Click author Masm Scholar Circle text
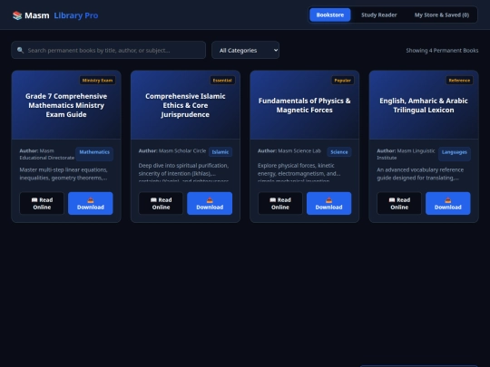 pyautogui.click(x=172, y=150)
